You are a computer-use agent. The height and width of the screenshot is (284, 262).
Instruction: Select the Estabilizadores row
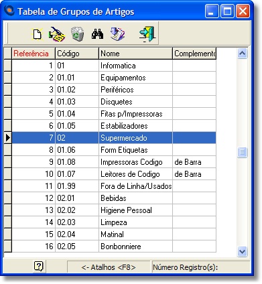tap(114, 126)
